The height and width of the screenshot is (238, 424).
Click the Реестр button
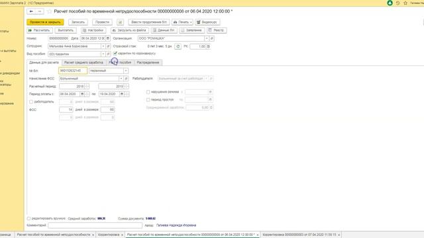click(x=217, y=30)
